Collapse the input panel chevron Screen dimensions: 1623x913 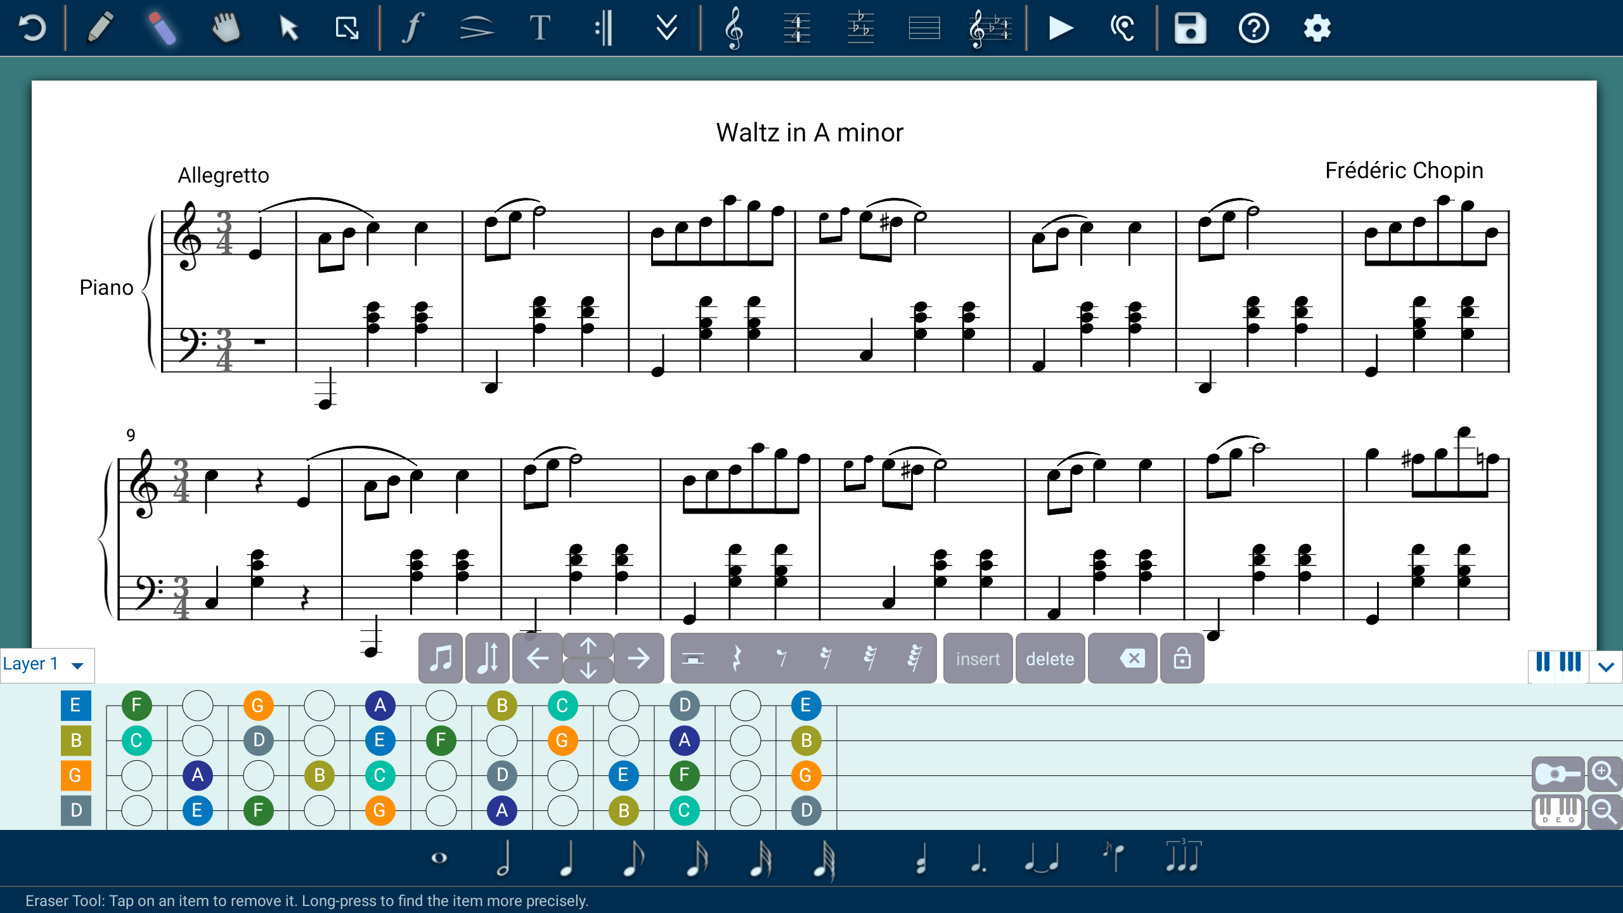click(x=1606, y=666)
